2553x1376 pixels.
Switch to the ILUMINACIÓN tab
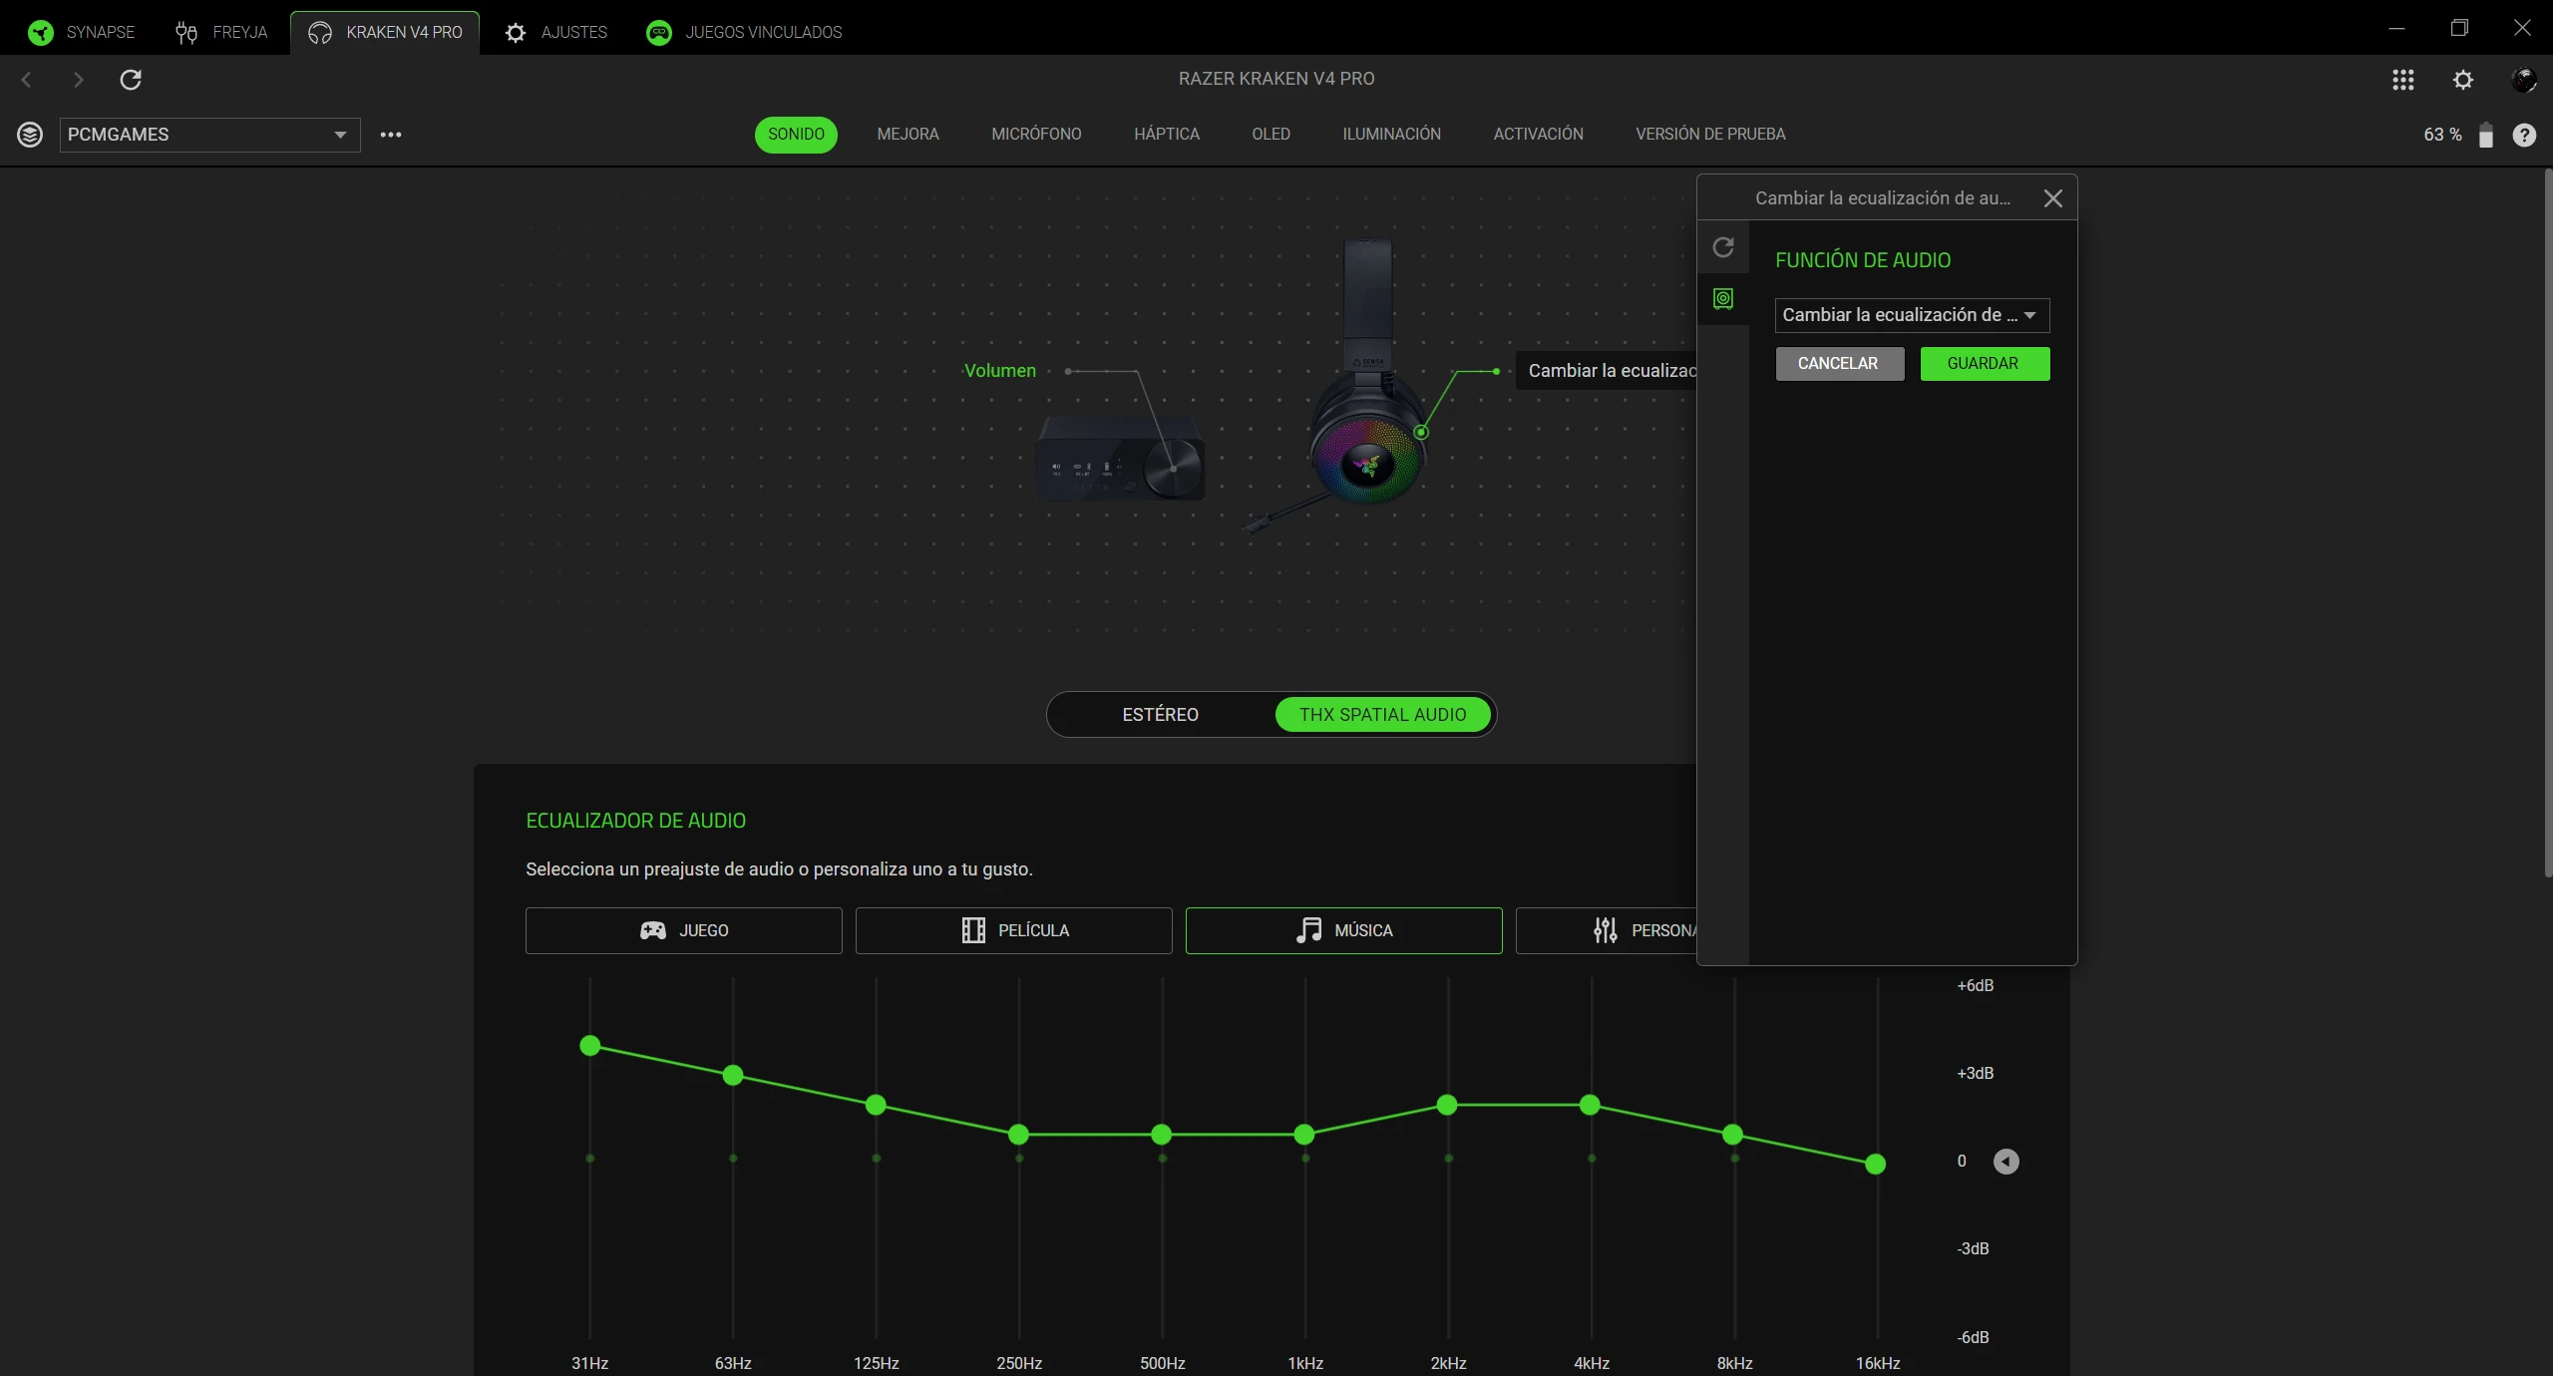(x=1391, y=135)
